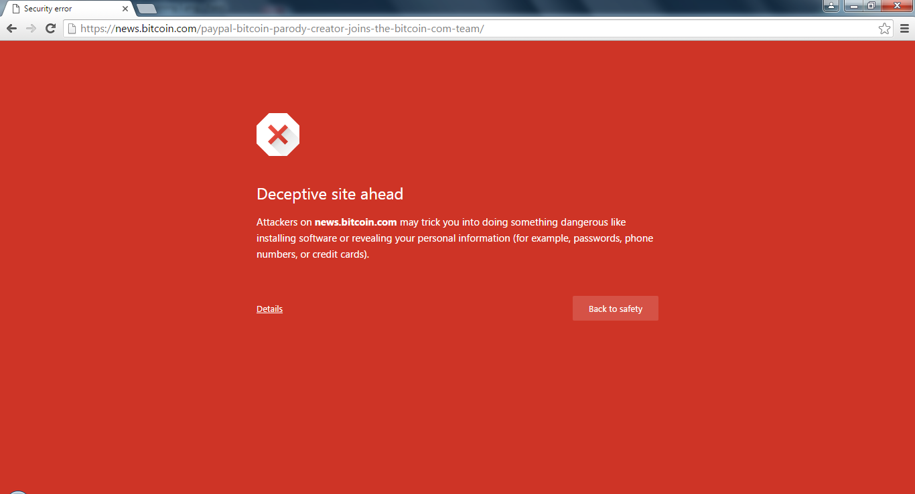915x494 pixels.
Task: Go back with the browser back arrow
Action: click(x=11, y=28)
